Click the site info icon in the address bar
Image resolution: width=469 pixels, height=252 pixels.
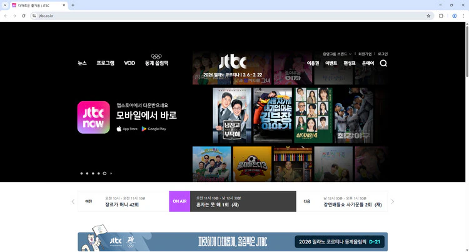pos(34,16)
